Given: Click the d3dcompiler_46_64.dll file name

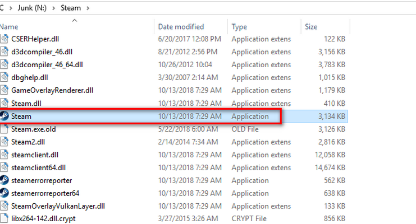Looking at the screenshot, I should tap(47, 64).
